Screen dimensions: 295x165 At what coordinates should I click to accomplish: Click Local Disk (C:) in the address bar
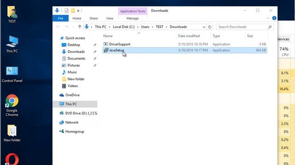tap(124, 27)
